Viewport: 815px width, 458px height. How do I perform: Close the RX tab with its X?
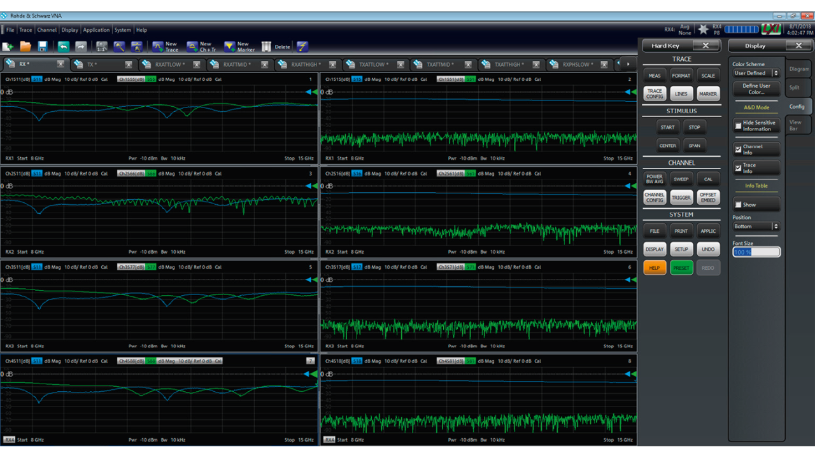click(60, 64)
